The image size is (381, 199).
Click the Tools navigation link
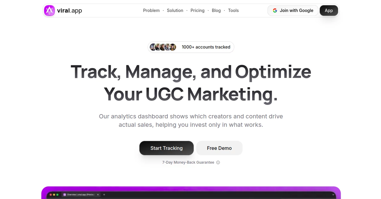click(x=233, y=10)
